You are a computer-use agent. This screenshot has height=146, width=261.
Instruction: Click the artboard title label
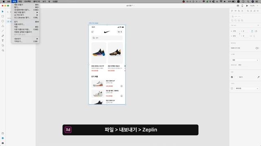pos(93,23)
